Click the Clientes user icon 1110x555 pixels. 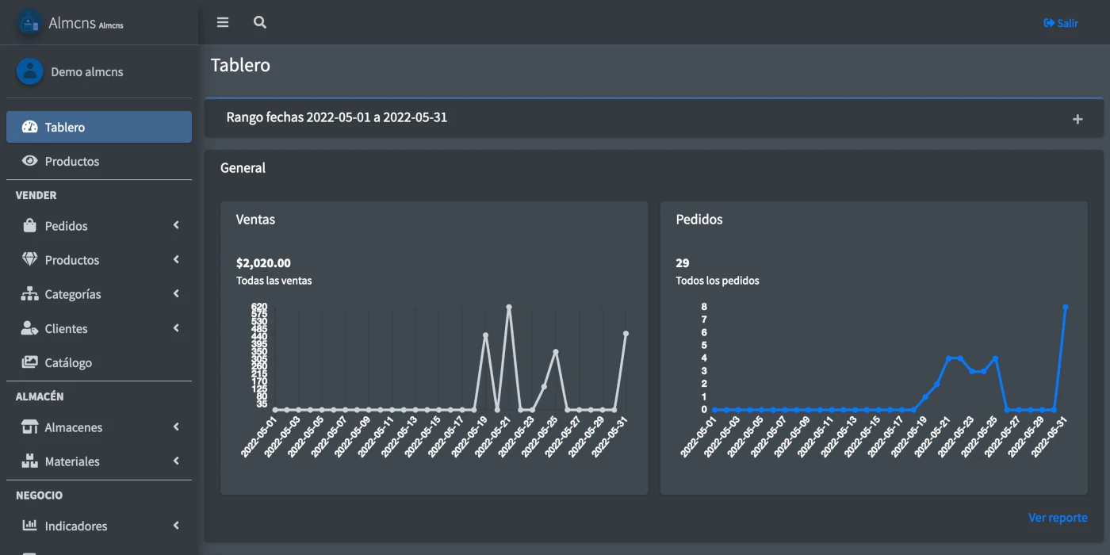click(30, 328)
